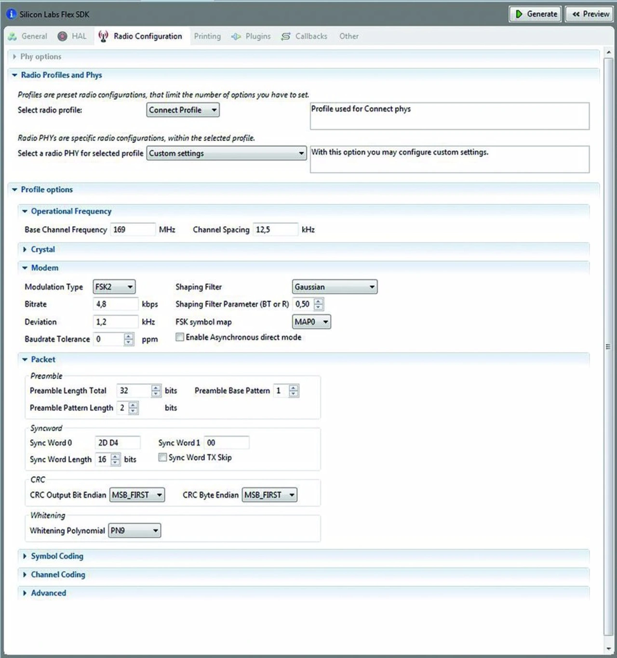This screenshot has width=617, height=658.
Task: Open the Whitening Polynomial PN9 dropdown
Action: [x=134, y=530]
